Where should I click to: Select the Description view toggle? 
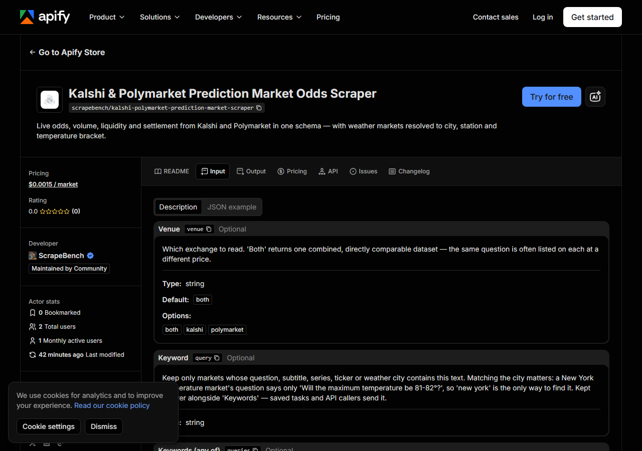178,207
